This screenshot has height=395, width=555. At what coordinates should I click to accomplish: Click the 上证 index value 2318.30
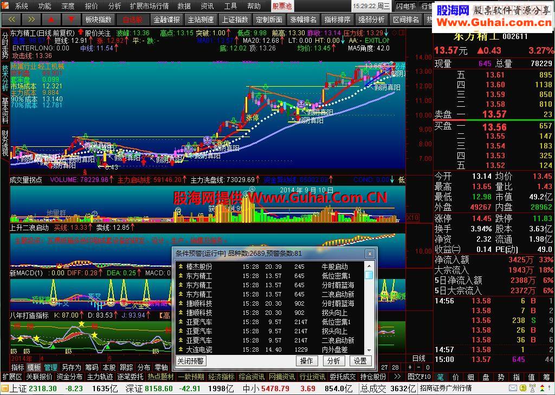tap(42, 388)
